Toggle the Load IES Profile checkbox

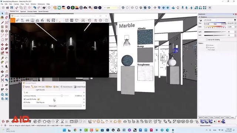point(25,99)
